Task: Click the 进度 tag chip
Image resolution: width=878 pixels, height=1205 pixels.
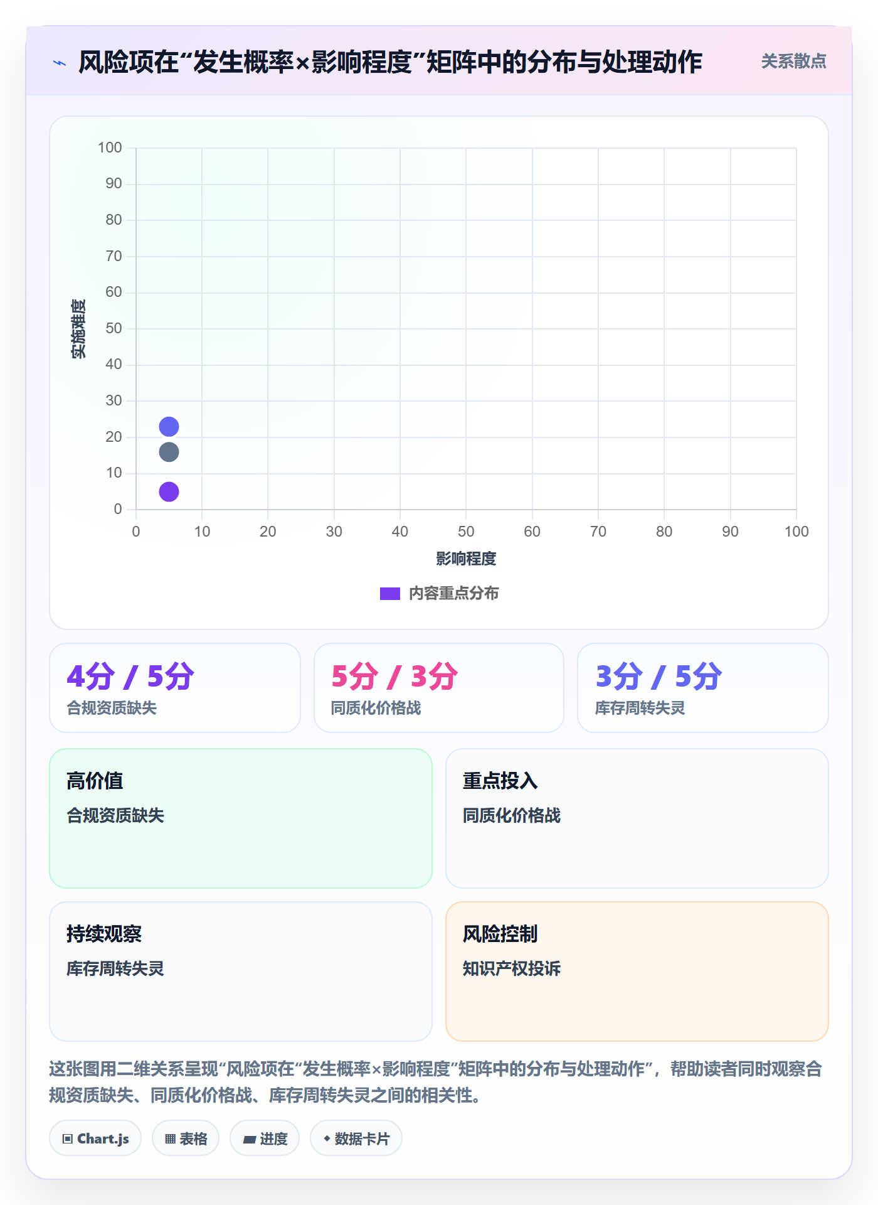Action: click(265, 1138)
